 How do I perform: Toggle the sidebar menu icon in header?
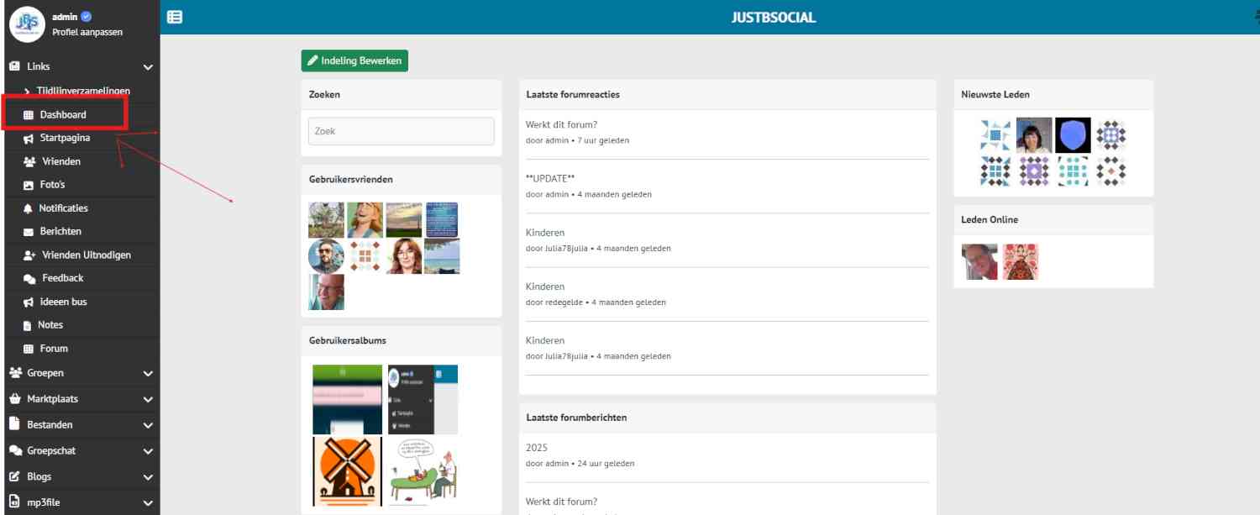click(175, 17)
